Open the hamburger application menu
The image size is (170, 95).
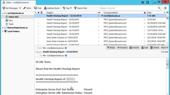tap(165, 8)
